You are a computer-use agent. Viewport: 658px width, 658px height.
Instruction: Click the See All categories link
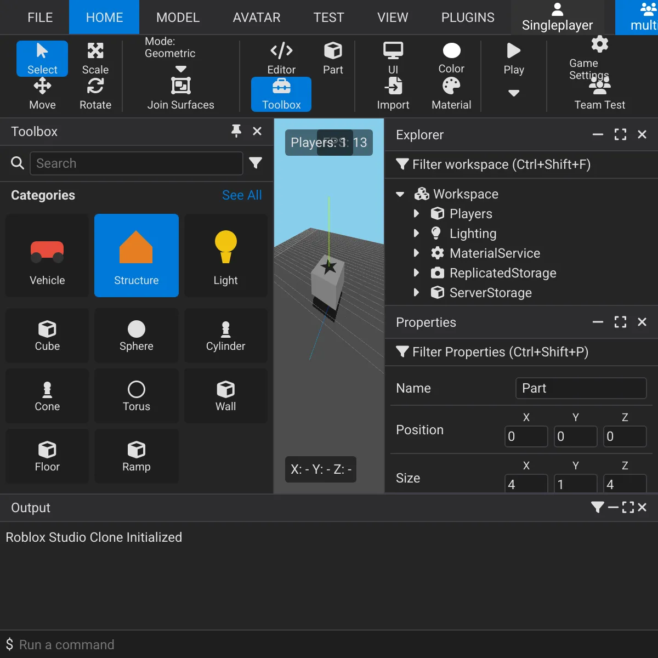tap(242, 195)
